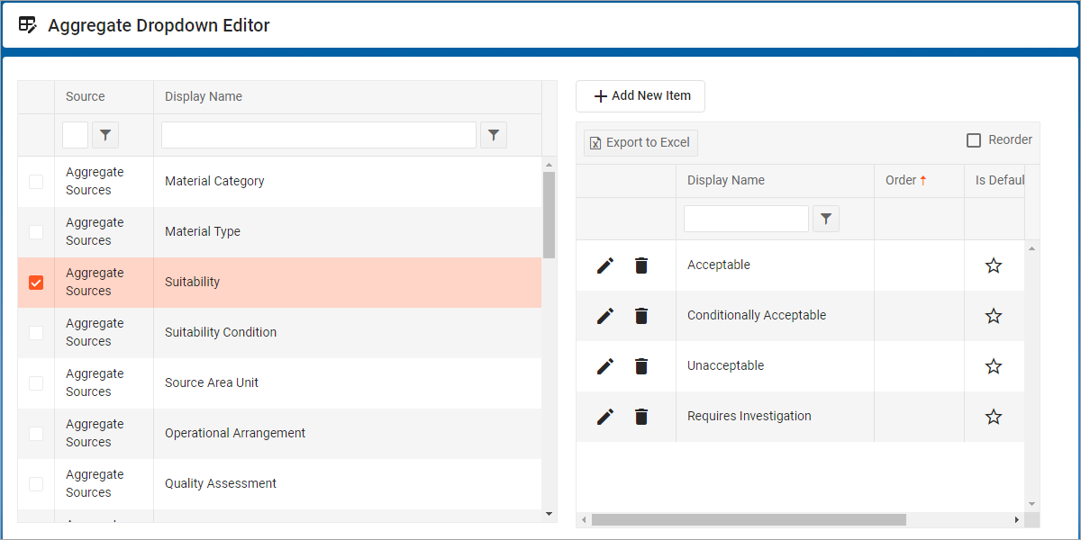
Task: Export the list to Excel
Action: coord(640,143)
